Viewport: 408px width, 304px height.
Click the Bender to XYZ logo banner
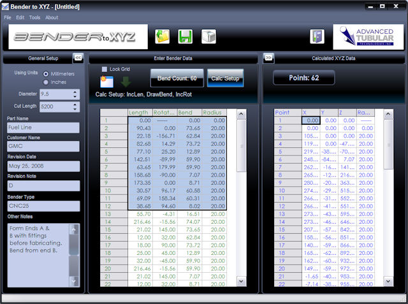(78, 37)
